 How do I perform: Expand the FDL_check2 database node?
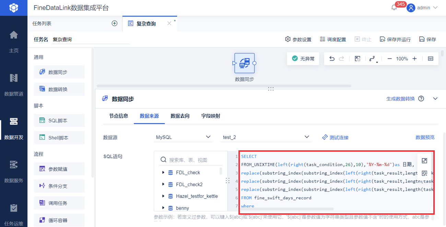tap(163, 185)
